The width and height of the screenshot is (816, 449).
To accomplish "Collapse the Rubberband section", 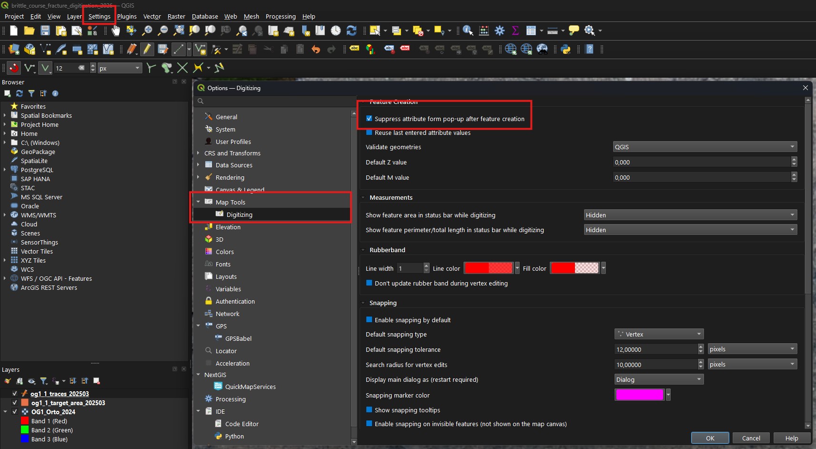I will 363,250.
